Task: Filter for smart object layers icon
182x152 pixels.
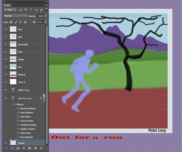Action: tap(41, 10)
